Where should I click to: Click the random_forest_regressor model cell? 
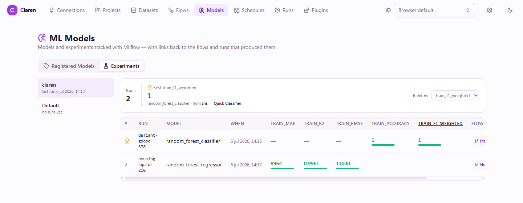click(x=194, y=165)
